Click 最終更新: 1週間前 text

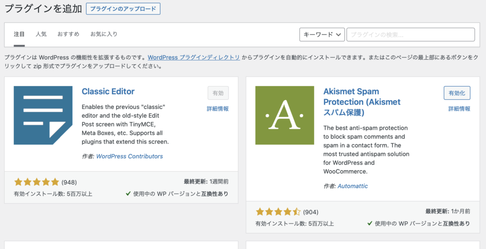point(206,182)
